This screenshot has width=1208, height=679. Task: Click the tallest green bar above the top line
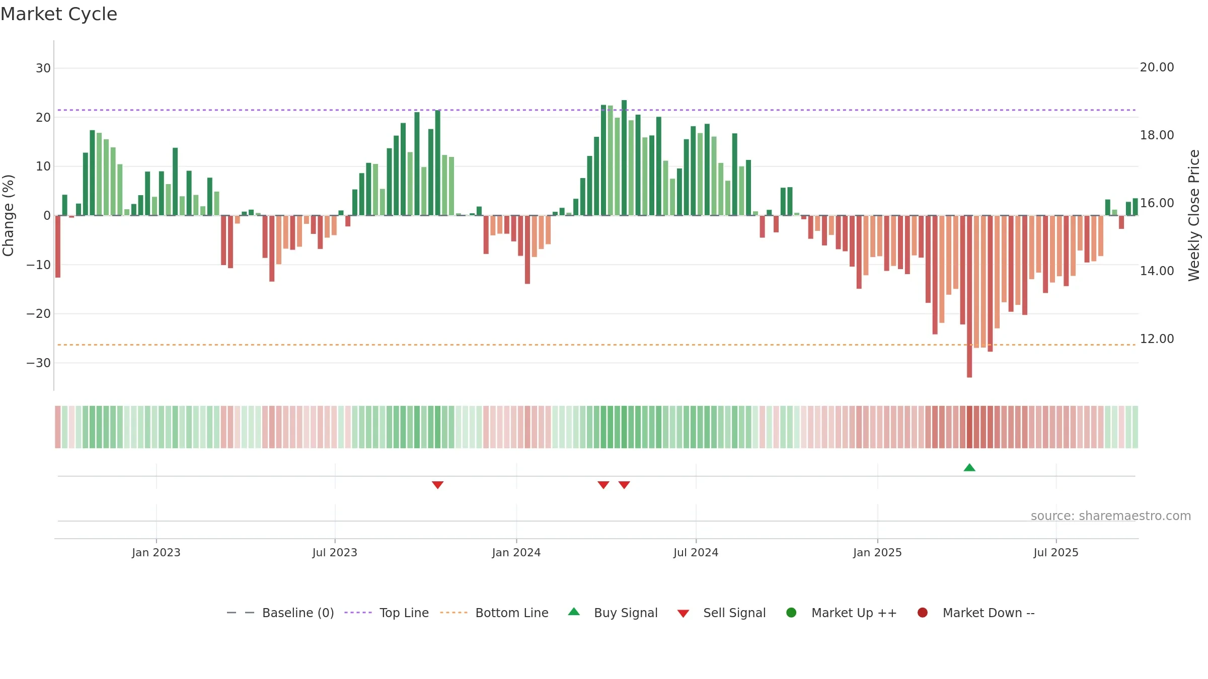(624, 157)
